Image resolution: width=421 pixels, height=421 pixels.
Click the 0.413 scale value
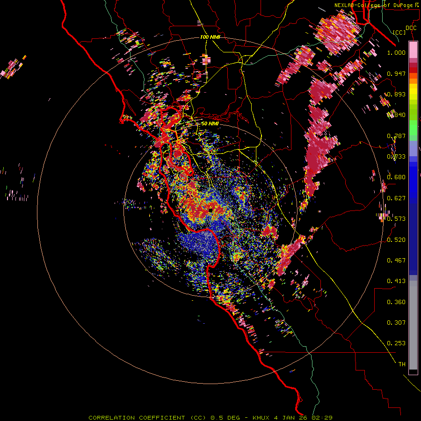click(396, 281)
